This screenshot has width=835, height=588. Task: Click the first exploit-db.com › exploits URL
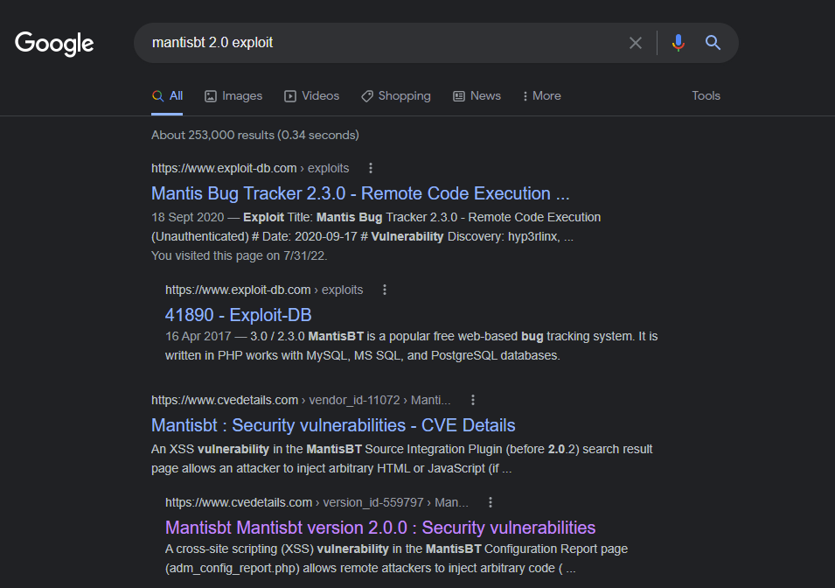250,169
